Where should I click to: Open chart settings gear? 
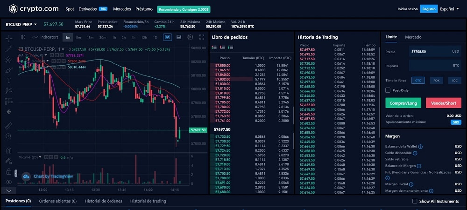(191, 37)
